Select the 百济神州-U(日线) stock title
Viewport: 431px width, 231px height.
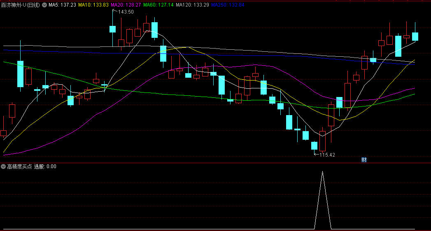click(21, 5)
